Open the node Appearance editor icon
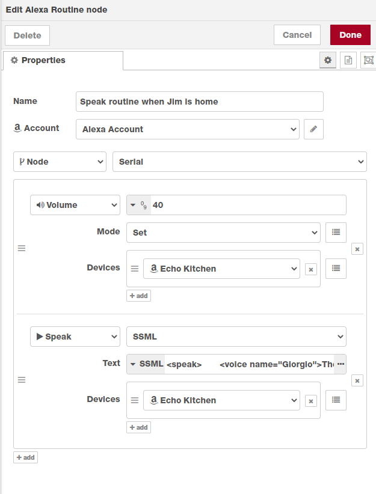The height and width of the screenshot is (494, 376). tap(368, 60)
